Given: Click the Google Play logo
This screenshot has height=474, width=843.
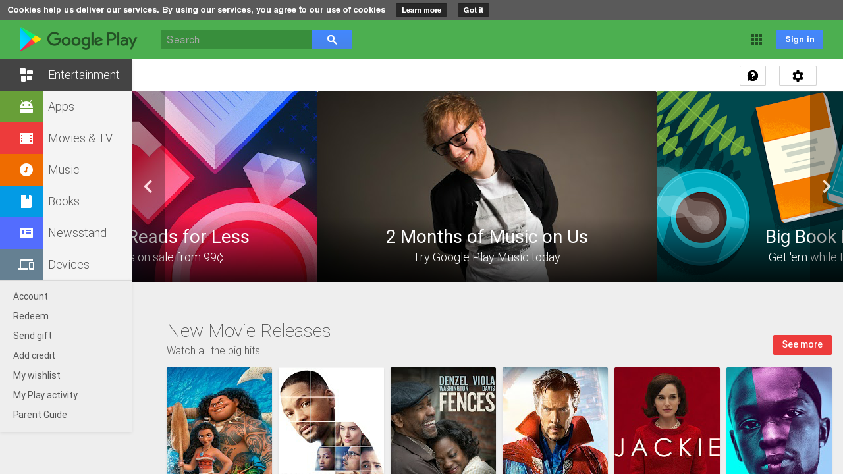Looking at the screenshot, I should [78, 39].
